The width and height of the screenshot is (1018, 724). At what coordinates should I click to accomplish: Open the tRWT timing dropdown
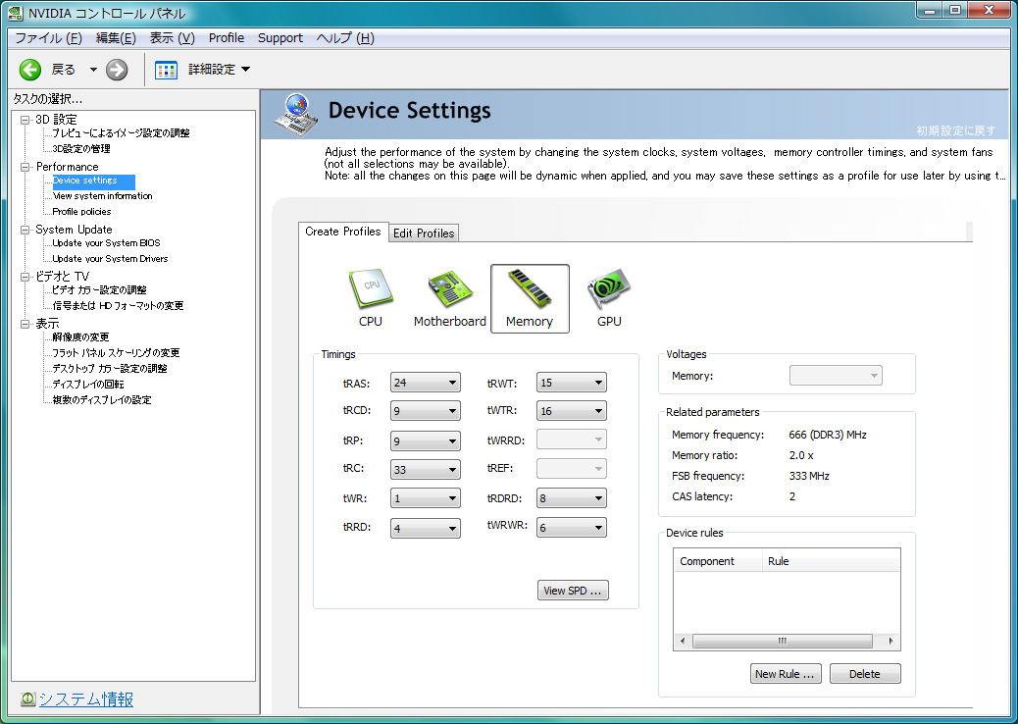tap(571, 383)
